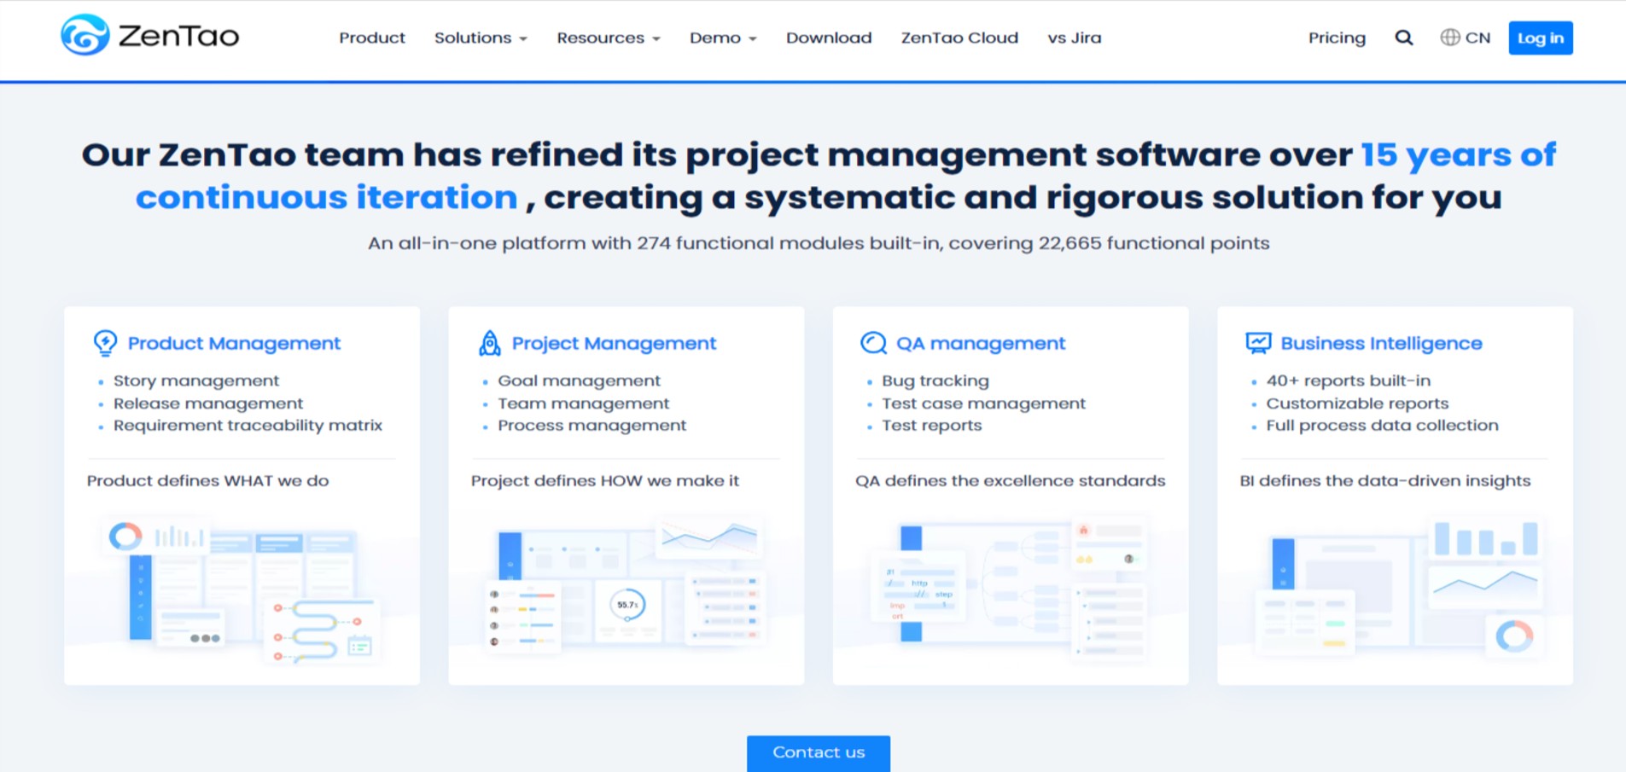Viewport: 1626px width, 772px height.
Task: Click "Project defines HOW we make it" text
Action: [x=604, y=480]
